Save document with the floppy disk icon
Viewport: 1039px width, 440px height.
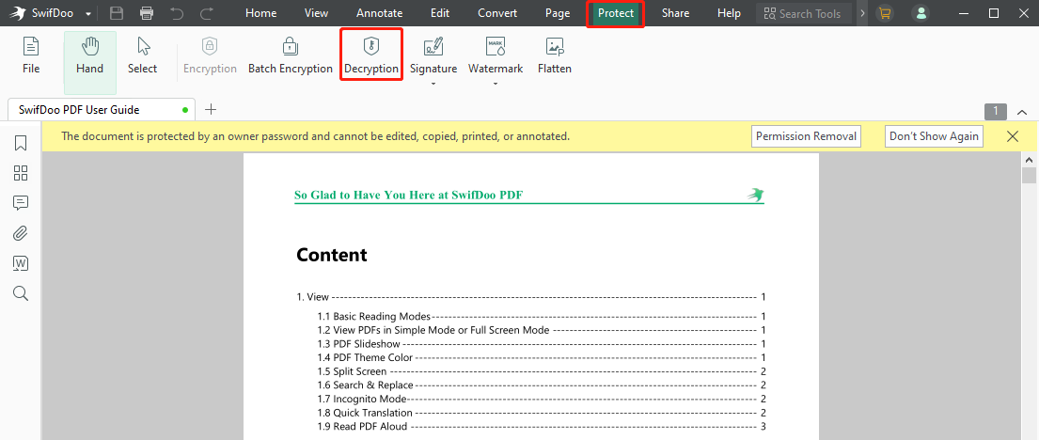coord(117,13)
